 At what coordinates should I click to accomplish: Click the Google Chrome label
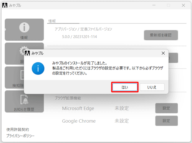(79, 121)
